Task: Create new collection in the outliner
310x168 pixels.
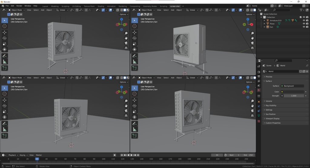Action: [x=307, y=10]
